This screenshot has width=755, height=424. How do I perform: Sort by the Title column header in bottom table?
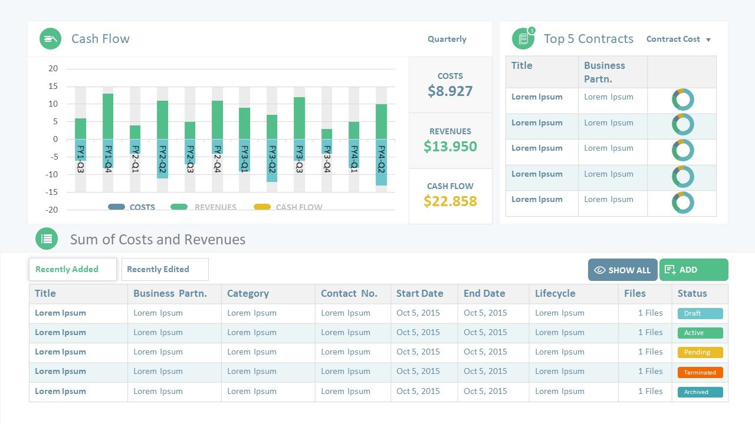point(78,293)
